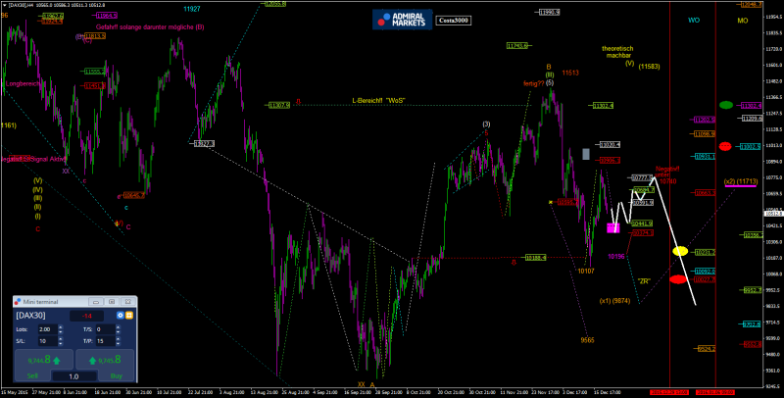784x398 pixels.
Task: Minimize the Mini terminal panel
Action: tap(96, 302)
